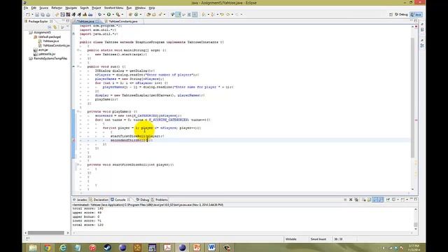This screenshot has height=252, width=448.
Task: Click the Search flashlight toolbar icon
Action: click(160, 14)
